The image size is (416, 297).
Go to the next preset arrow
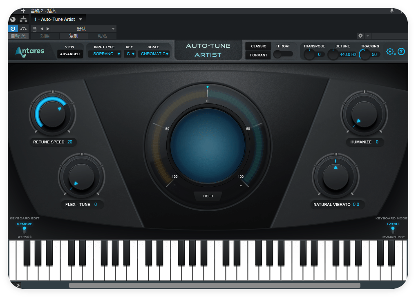tap(48, 29)
